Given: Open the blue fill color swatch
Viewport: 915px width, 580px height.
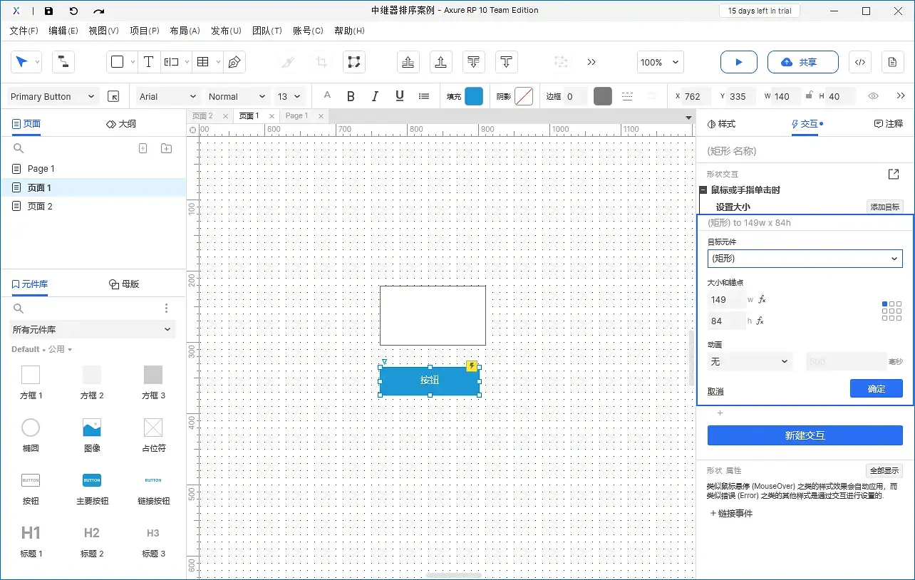Looking at the screenshot, I should (x=474, y=96).
